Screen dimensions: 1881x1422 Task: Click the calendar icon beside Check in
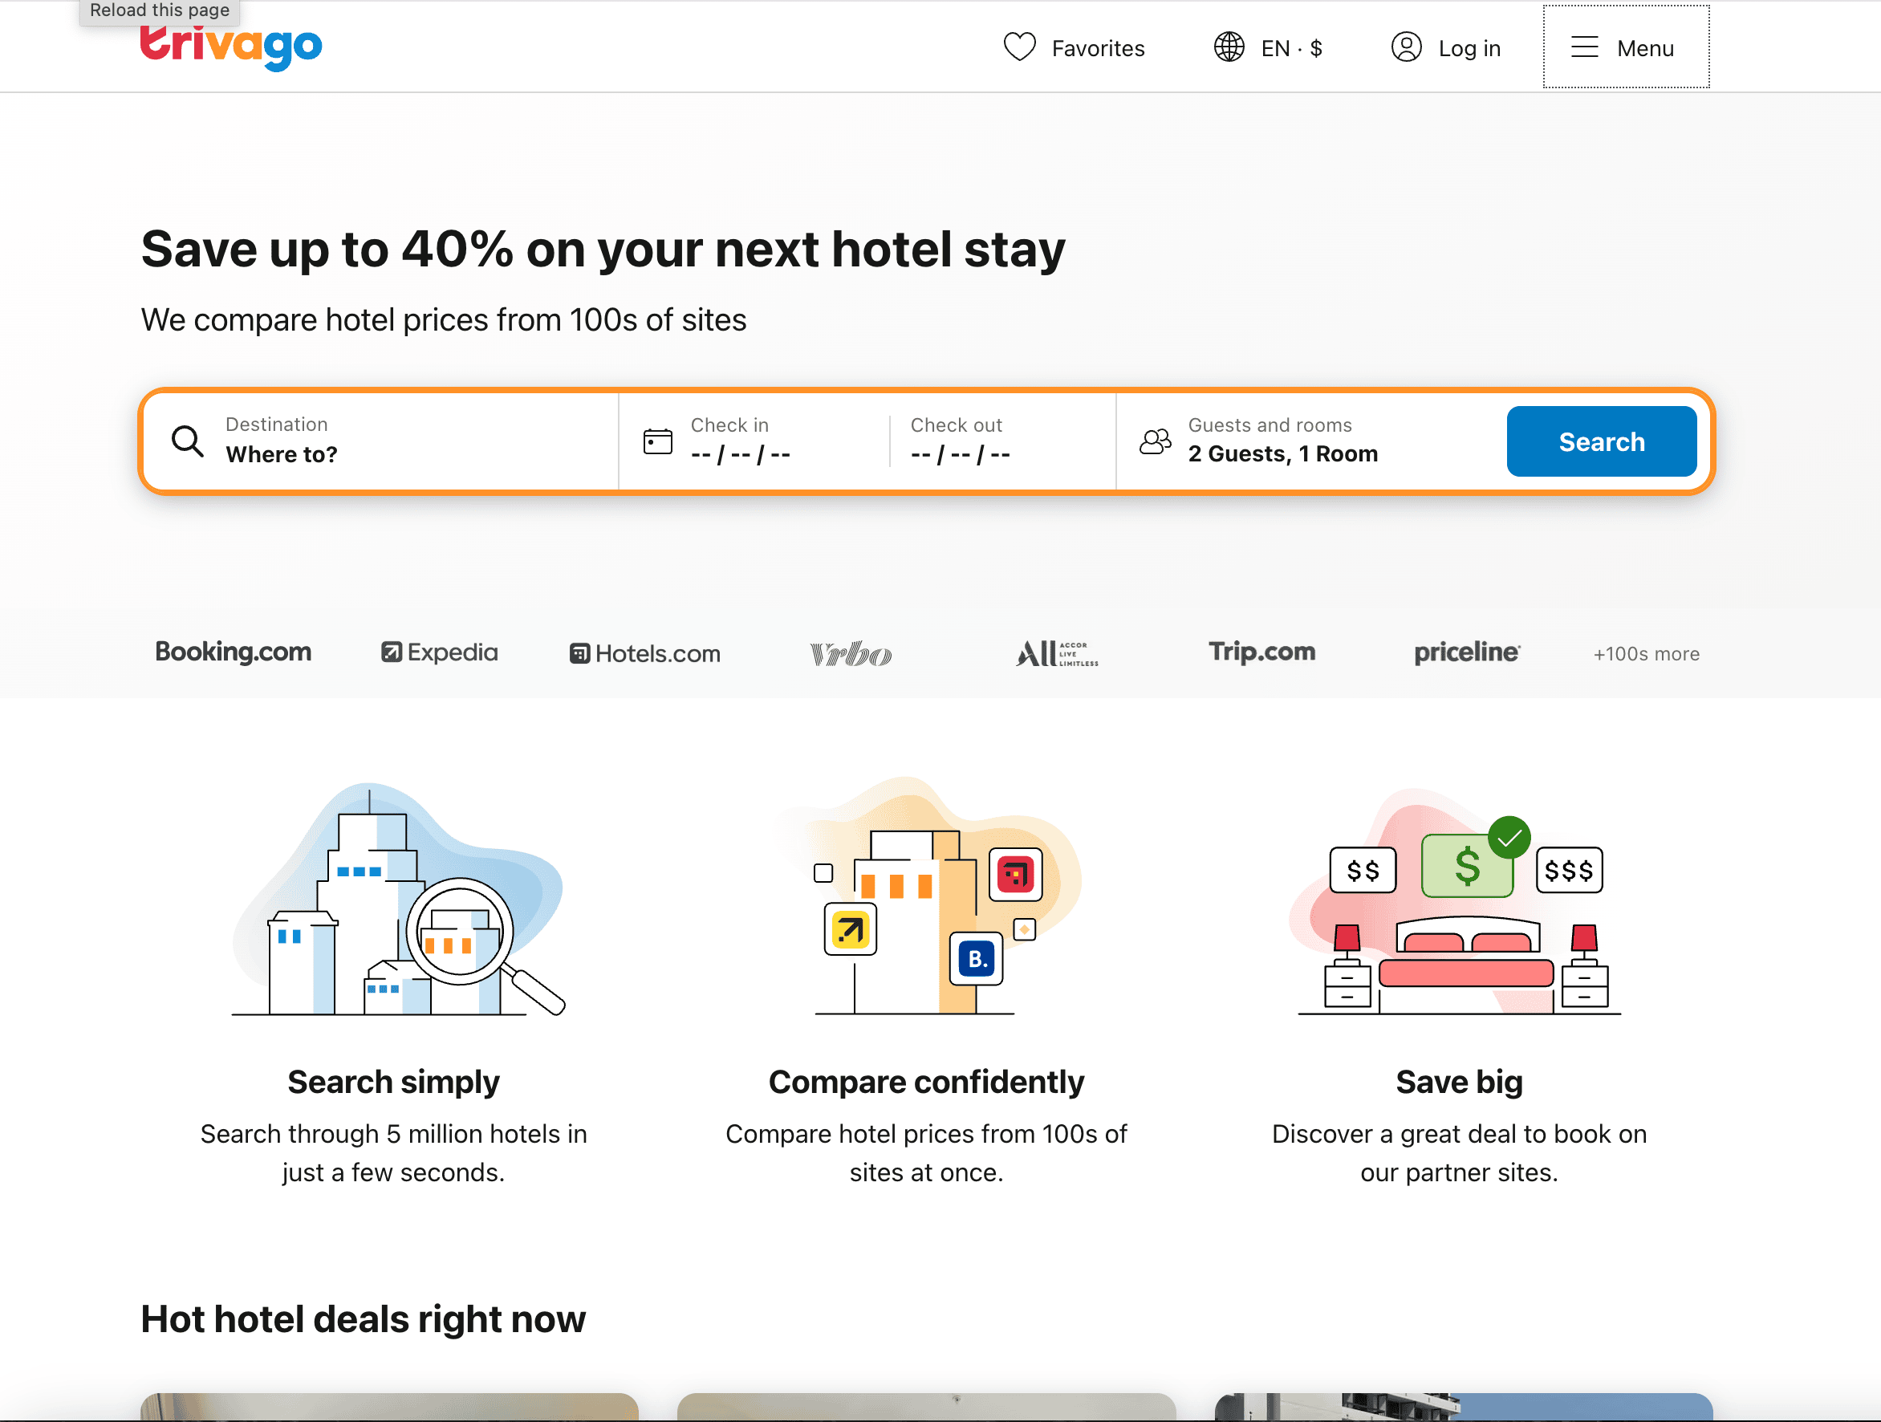tap(657, 441)
